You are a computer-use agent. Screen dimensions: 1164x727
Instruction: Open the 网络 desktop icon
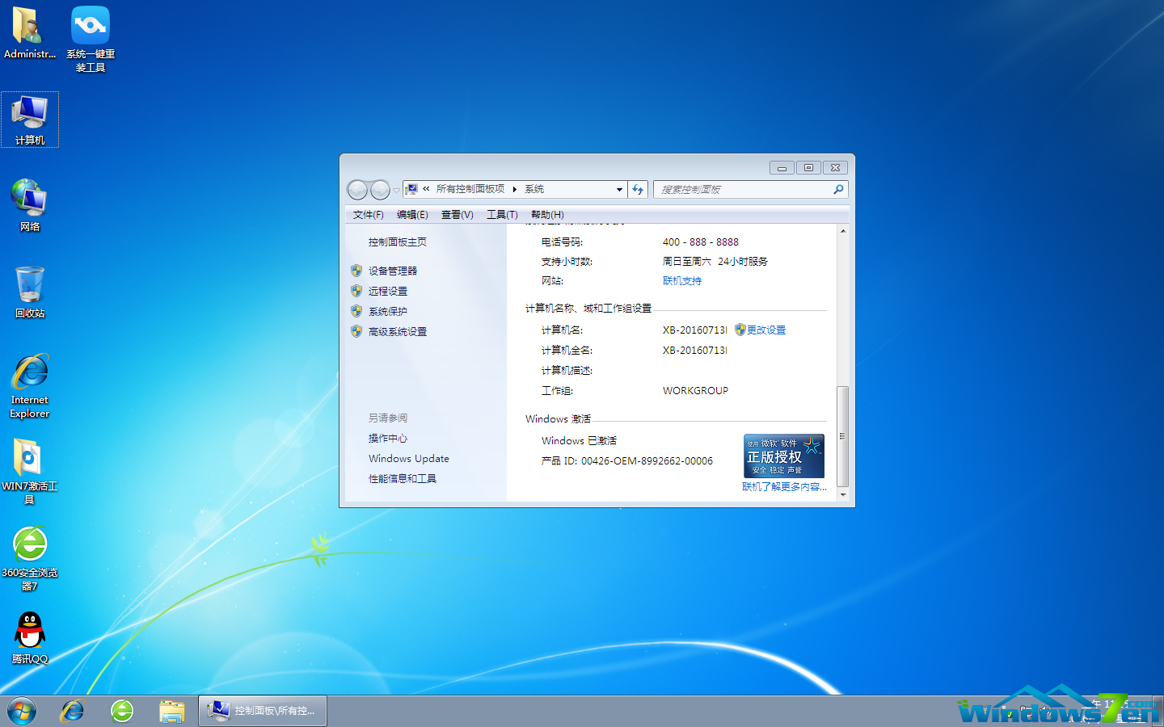click(x=30, y=202)
